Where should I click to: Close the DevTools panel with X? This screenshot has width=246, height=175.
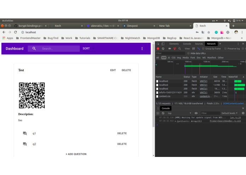(x=243, y=44)
